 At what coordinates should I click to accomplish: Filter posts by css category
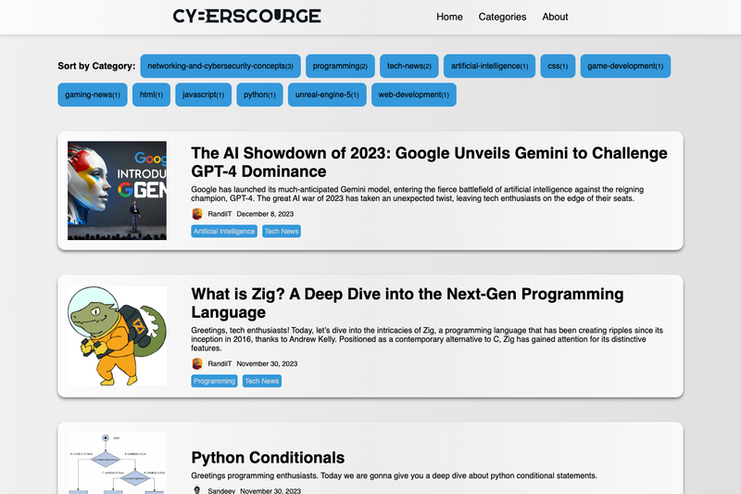click(x=558, y=66)
